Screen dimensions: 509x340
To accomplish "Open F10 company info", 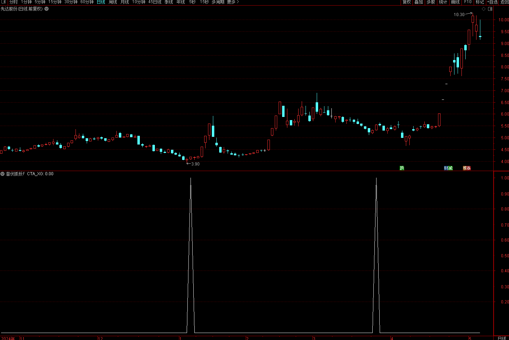I will pyautogui.click(x=468, y=2).
